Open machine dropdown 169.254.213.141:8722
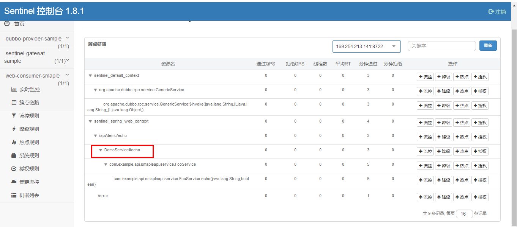Image resolution: width=517 pixels, height=227 pixels. [x=366, y=47]
